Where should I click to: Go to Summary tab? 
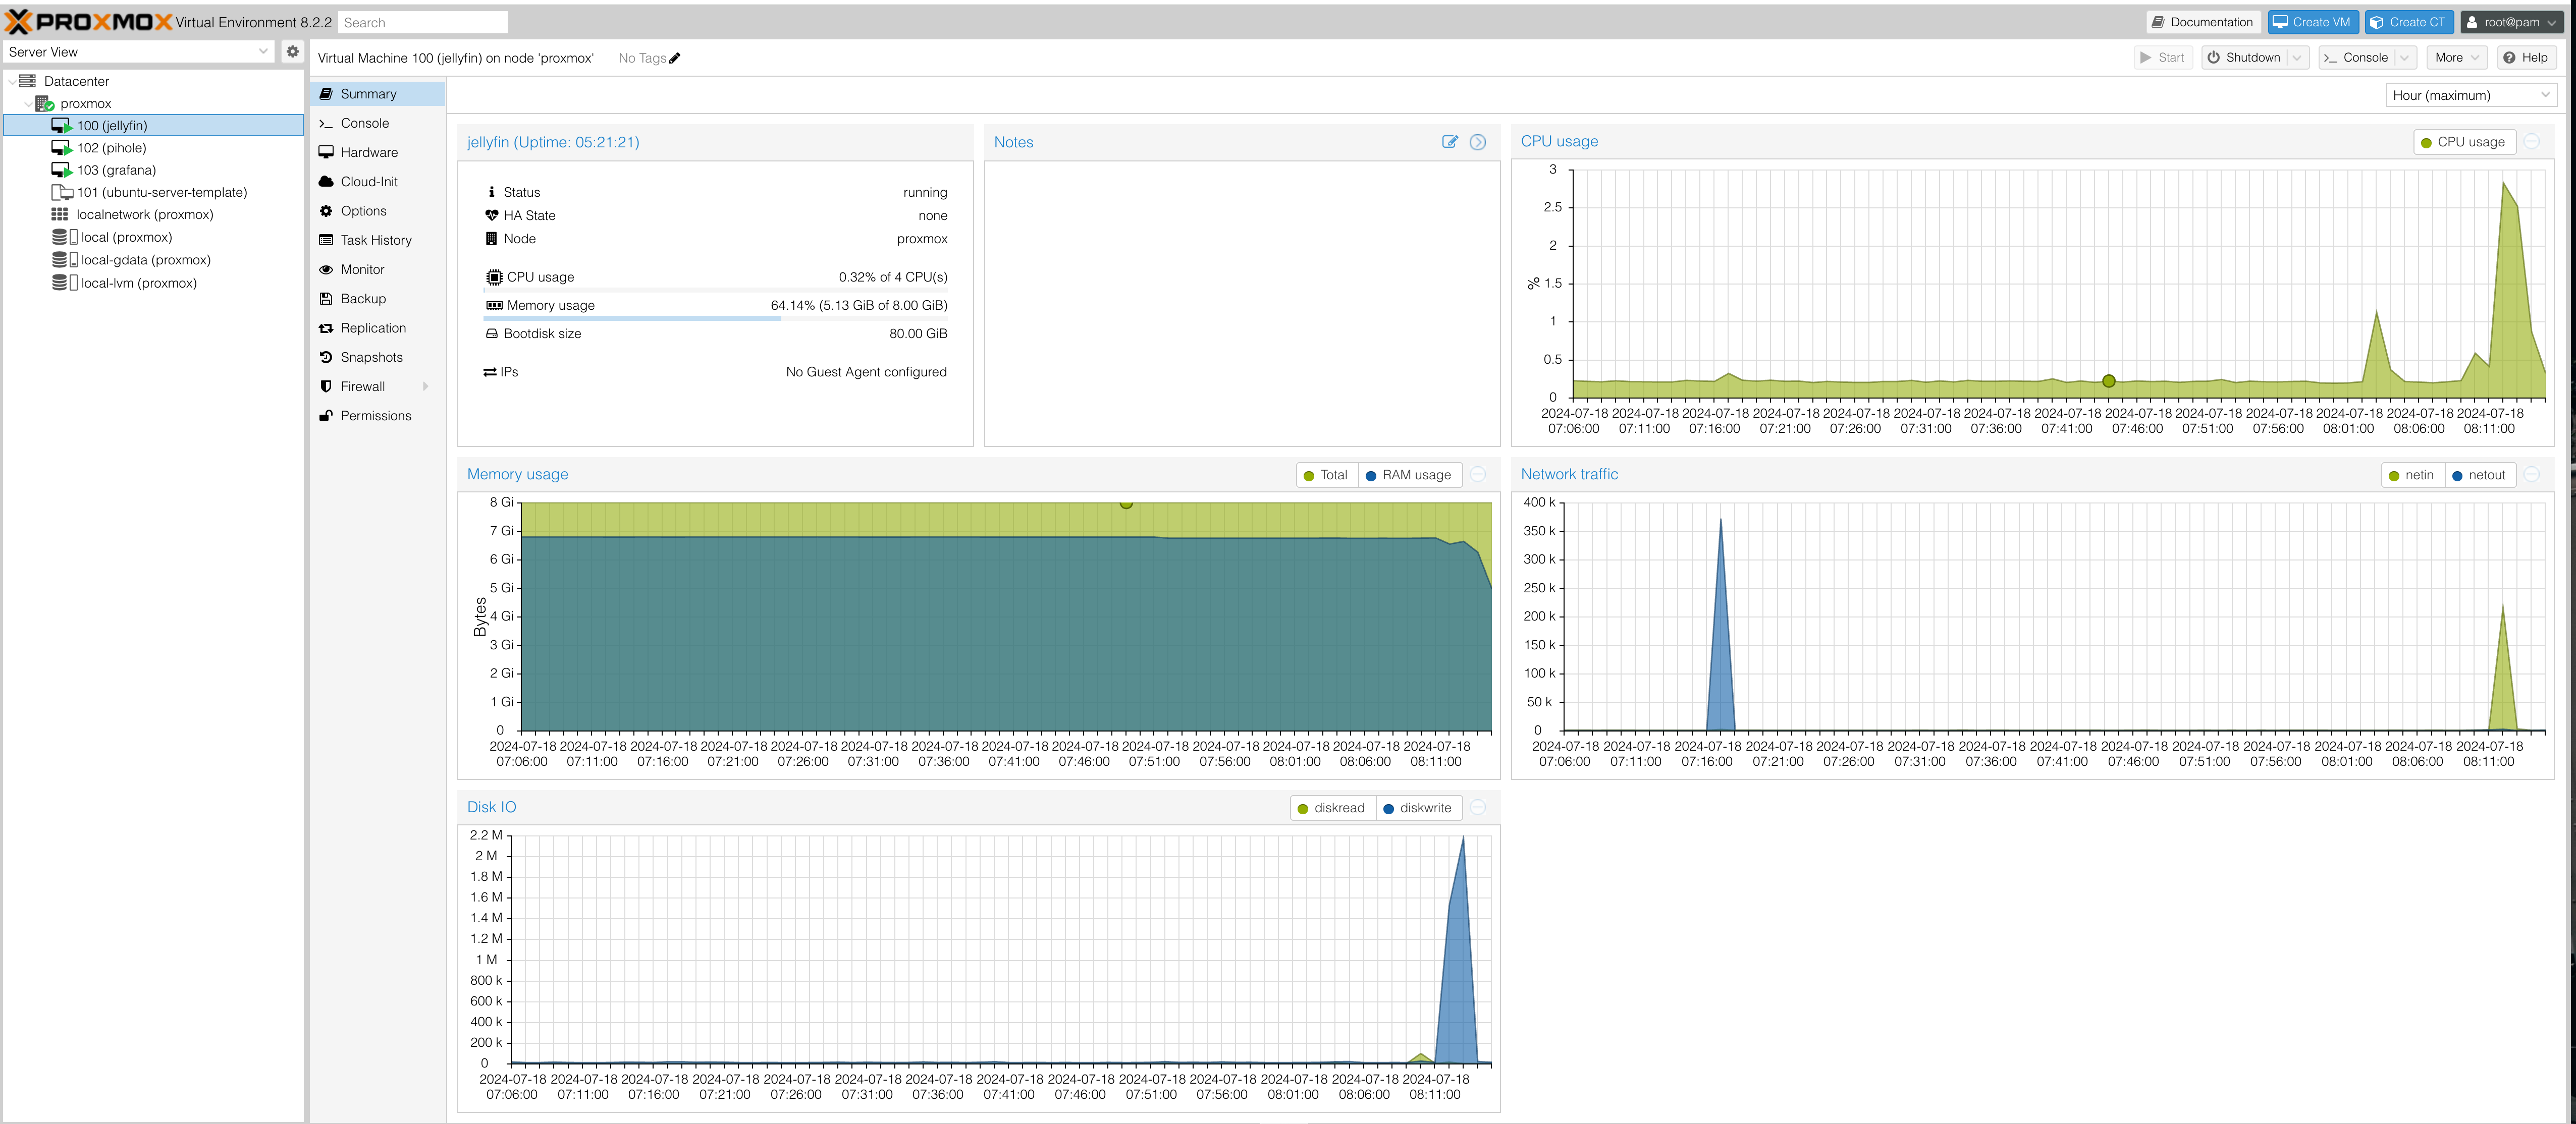pyautogui.click(x=378, y=94)
